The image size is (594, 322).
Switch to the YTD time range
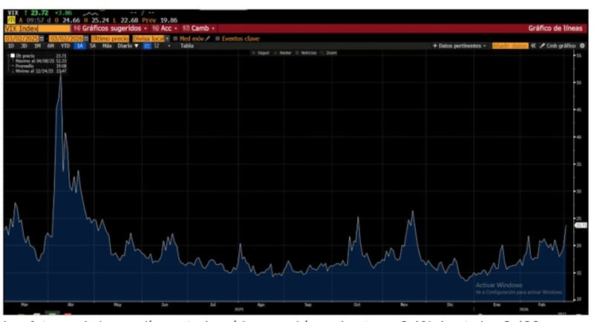click(x=65, y=45)
